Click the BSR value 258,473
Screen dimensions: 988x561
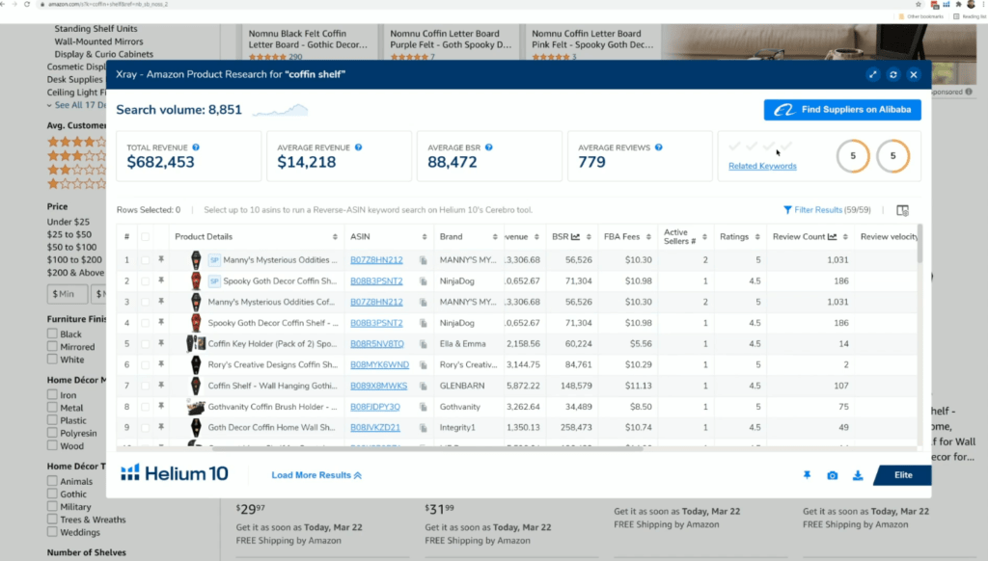(576, 428)
